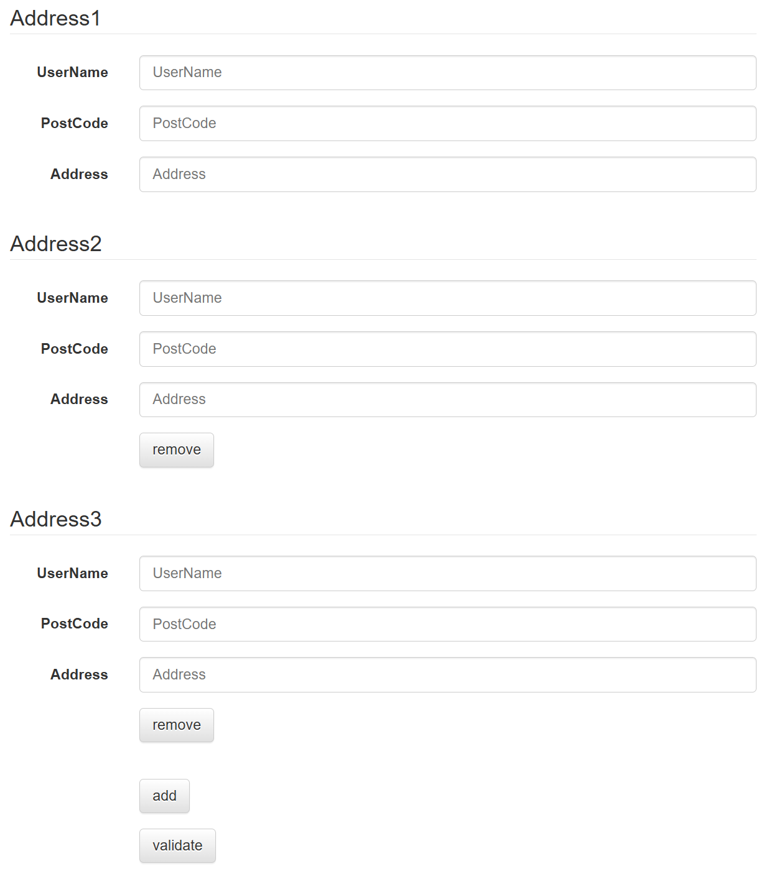Select the Address textbox in Address2
The width and height of the screenshot is (769, 874).
(x=447, y=400)
